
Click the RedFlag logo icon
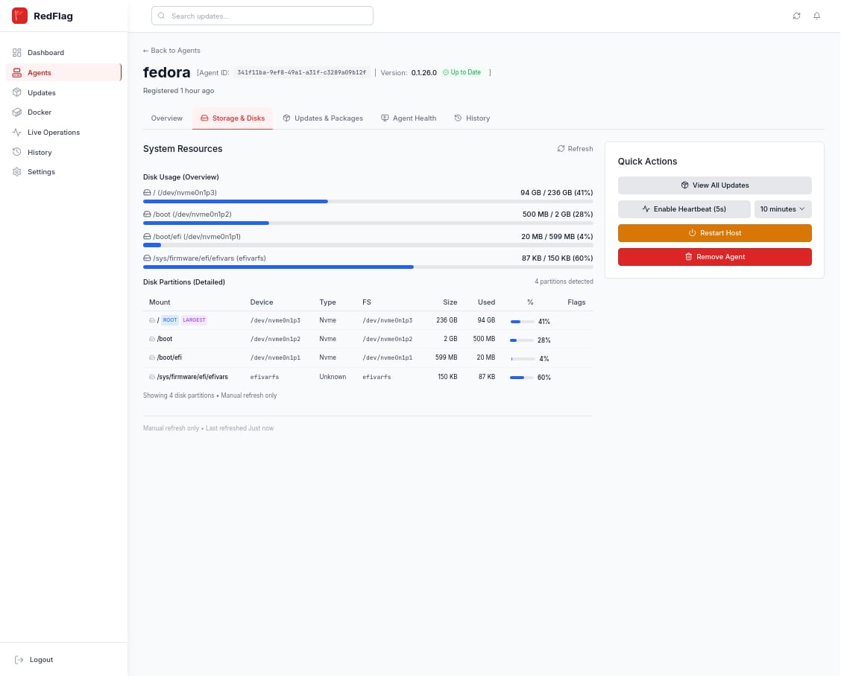[19, 16]
